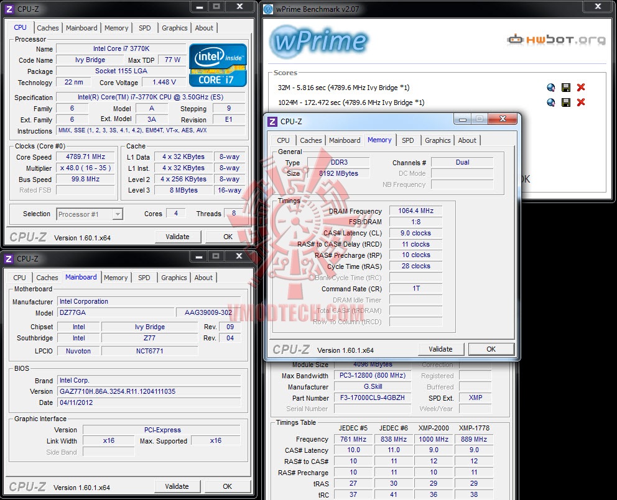The width and height of the screenshot is (617, 500).
Task: Click the Size 8192 MBytes memory value
Action: click(x=338, y=173)
